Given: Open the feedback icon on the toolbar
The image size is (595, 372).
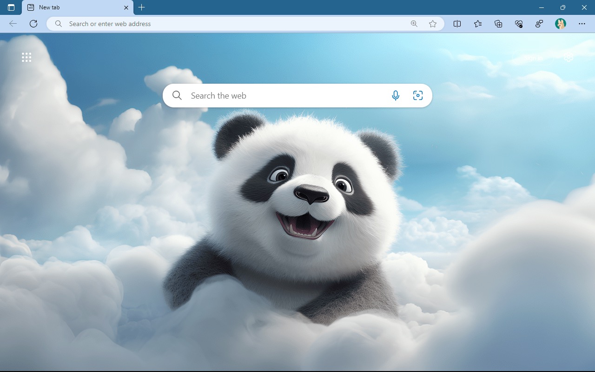Looking at the screenshot, I should point(539,24).
